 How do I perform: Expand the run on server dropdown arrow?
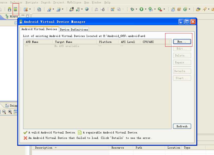pyautogui.click(x=82, y=9)
